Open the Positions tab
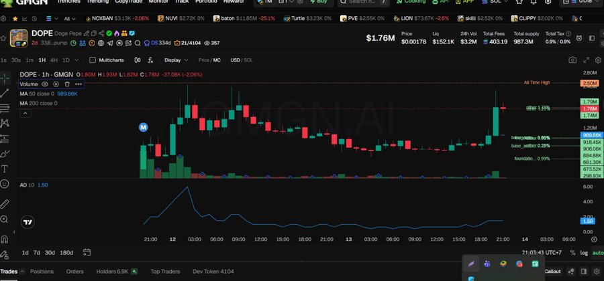The height and width of the screenshot is (281, 604). 42,272
